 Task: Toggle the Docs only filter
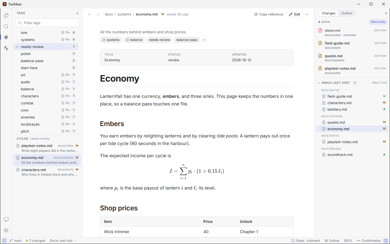[378, 22]
